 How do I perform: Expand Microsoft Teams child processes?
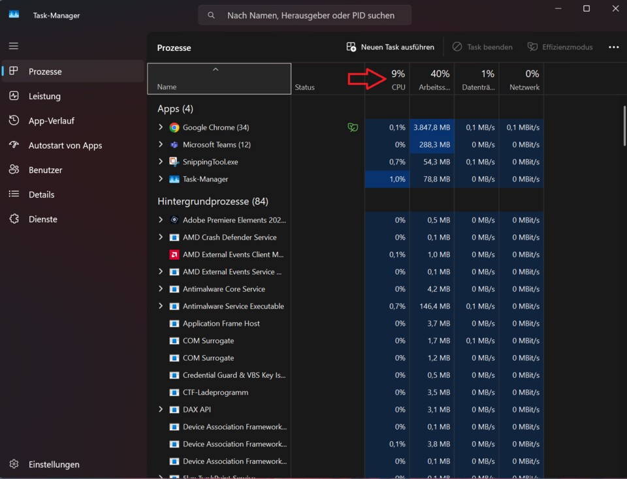click(x=160, y=144)
